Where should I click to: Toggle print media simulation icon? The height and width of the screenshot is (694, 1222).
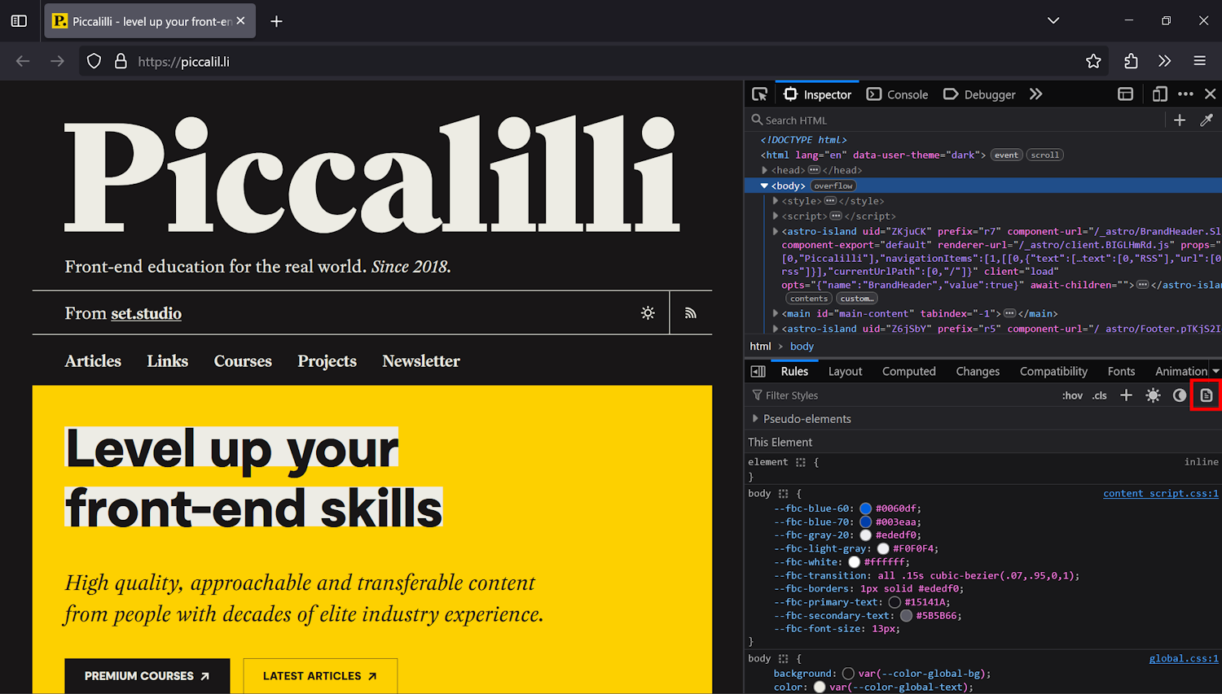pos(1207,395)
